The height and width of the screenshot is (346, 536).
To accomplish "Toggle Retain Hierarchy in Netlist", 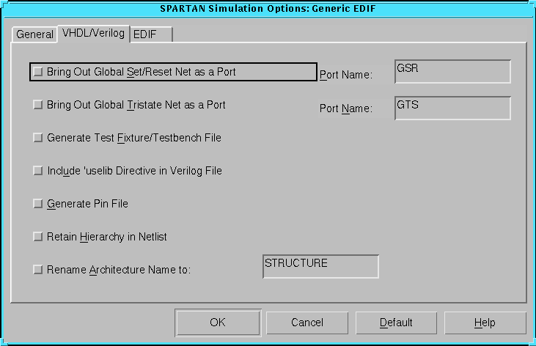I will (x=38, y=237).
